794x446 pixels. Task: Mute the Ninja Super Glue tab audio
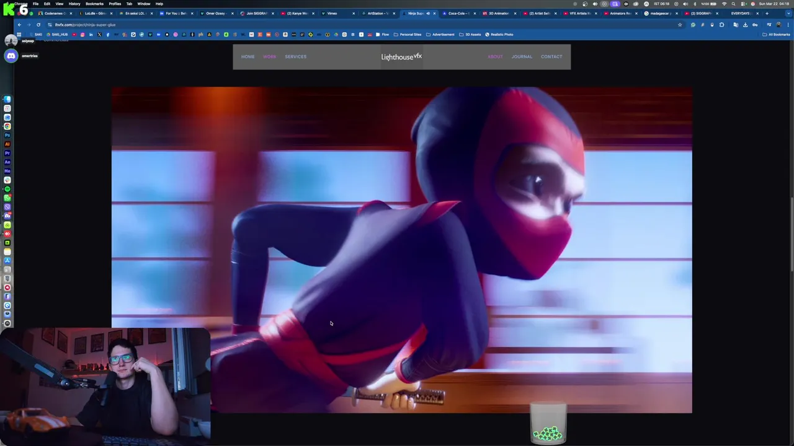point(427,14)
